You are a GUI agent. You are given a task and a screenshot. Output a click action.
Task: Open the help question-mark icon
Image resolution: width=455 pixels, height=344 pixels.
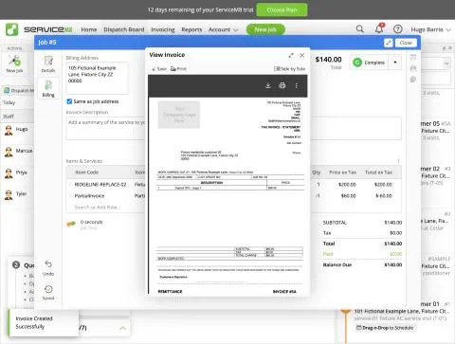(x=398, y=29)
